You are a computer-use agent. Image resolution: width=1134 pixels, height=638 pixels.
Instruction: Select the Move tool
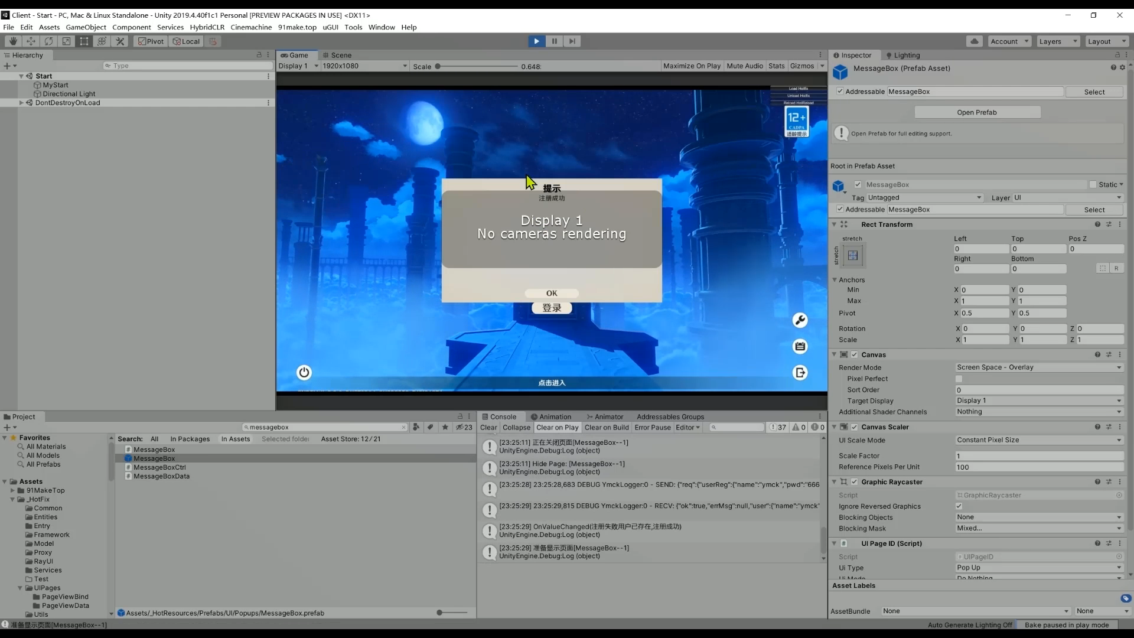31,41
